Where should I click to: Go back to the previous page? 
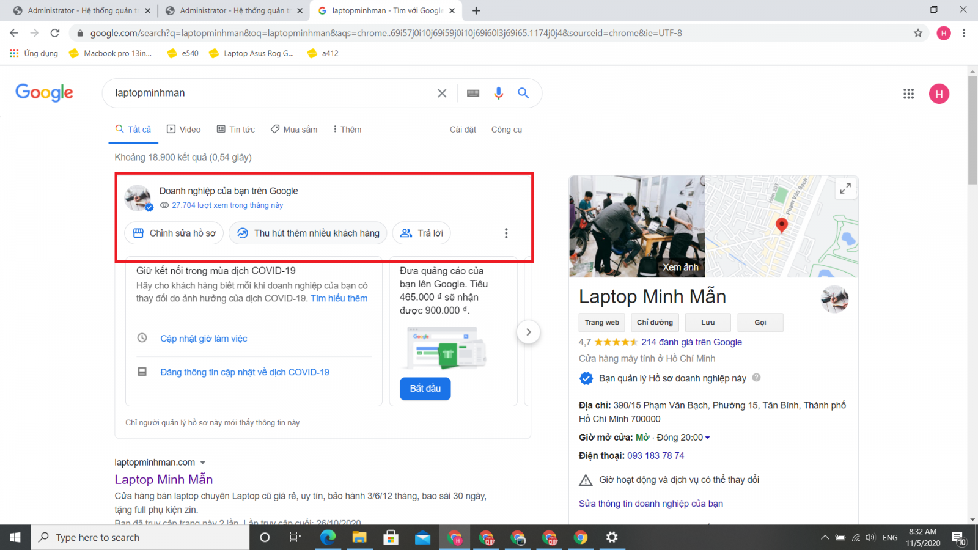click(x=14, y=33)
